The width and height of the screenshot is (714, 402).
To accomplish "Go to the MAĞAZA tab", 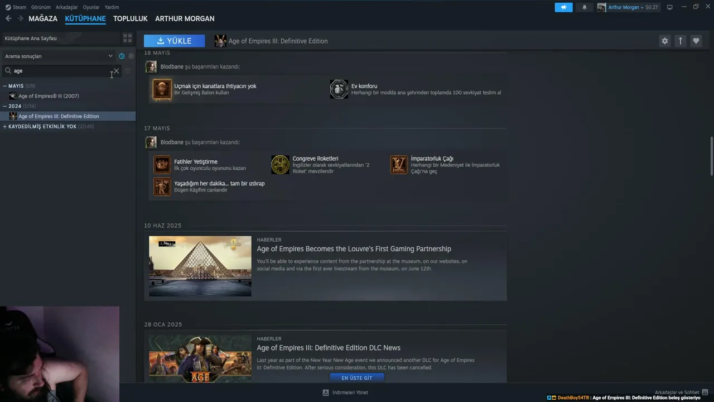I will click(x=43, y=18).
